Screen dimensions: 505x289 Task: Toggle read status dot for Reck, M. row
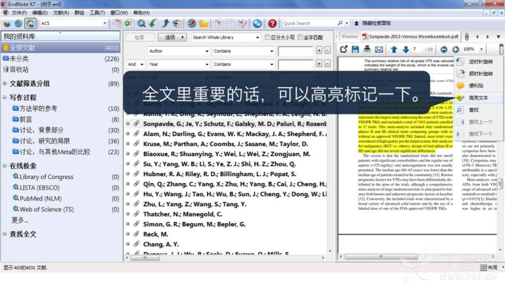click(x=128, y=234)
